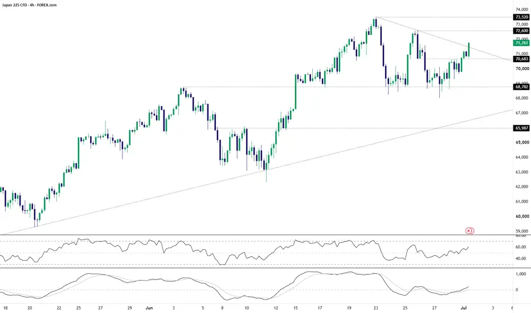Click date 17 on the time axis
This screenshot has height=313, width=531.
tap(320, 308)
